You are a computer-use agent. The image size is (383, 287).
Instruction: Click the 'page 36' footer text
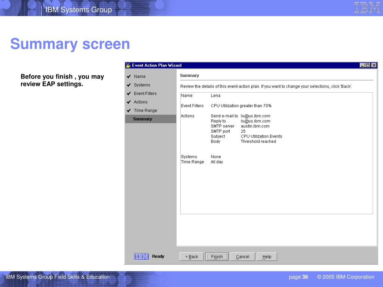tap(298, 277)
